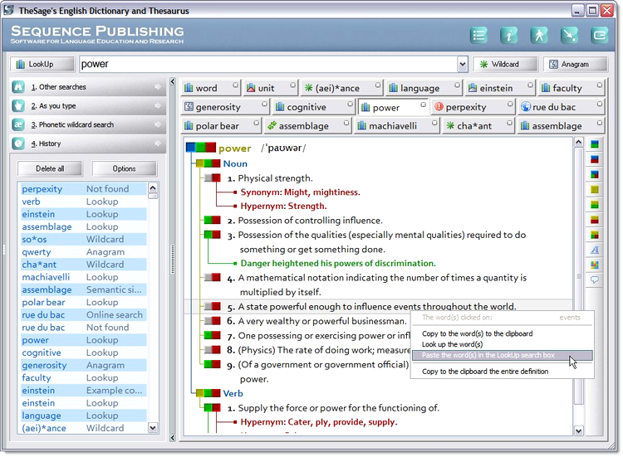Open the search word dropdown arrow
The image size is (623, 457).
click(x=463, y=65)
